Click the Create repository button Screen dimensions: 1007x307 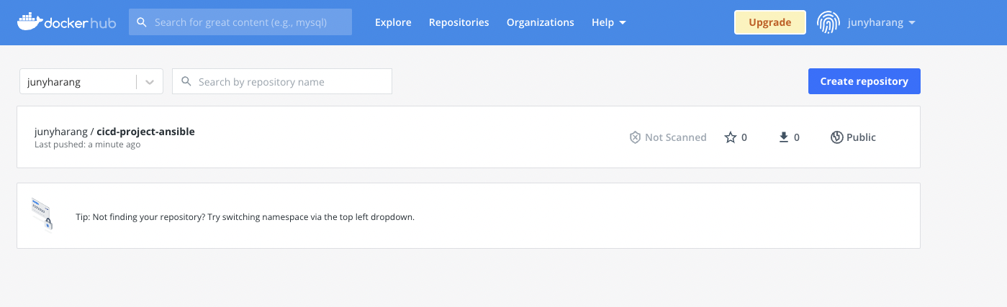tap(864, 81)
